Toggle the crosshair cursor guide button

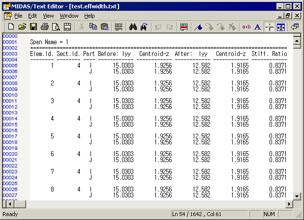click(269, 27)
